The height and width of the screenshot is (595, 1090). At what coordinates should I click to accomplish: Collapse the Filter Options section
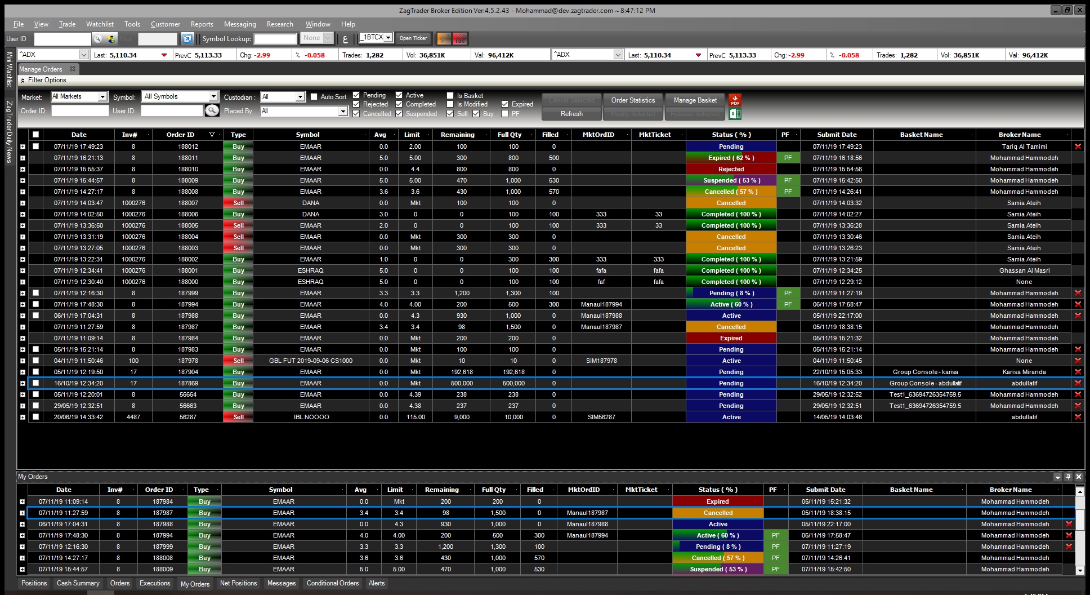pyautogui.click(x=23, y=81)
